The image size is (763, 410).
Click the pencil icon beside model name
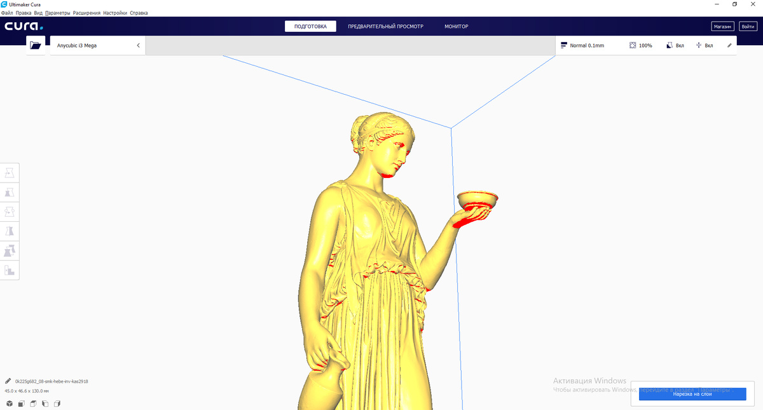tap(8, 381)
